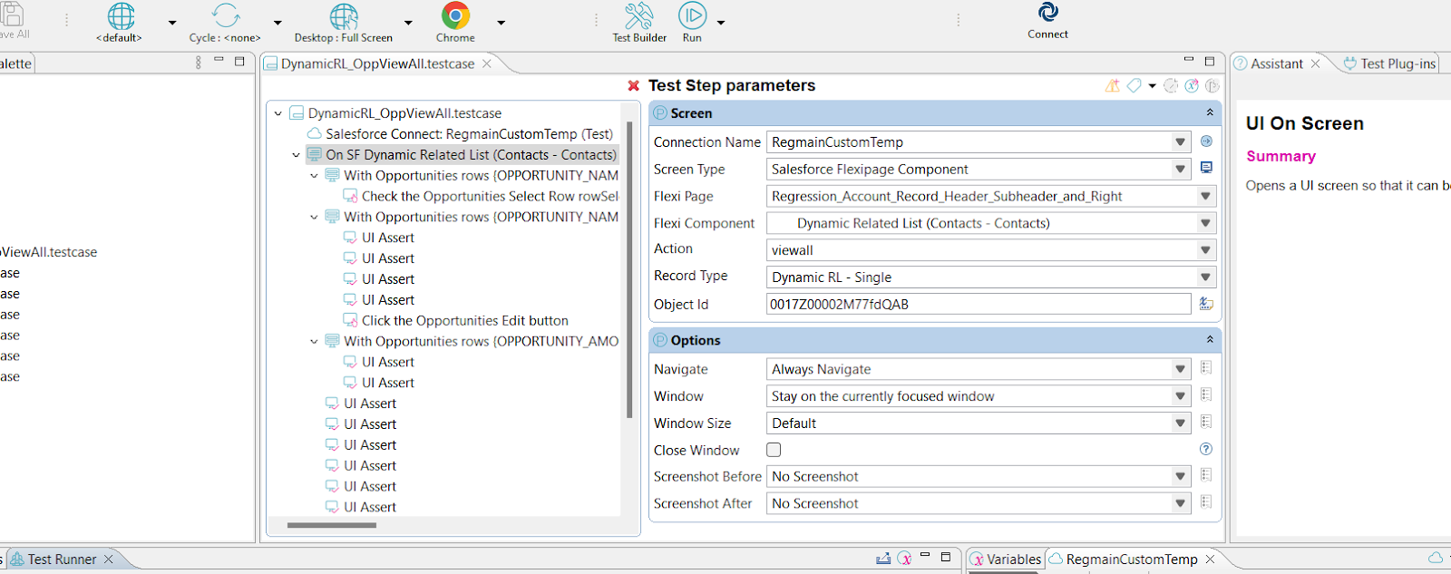The image size is (1451, 574).
Task: Click the Run test icon
Action: pyautogui.click(x=692, y=16)
